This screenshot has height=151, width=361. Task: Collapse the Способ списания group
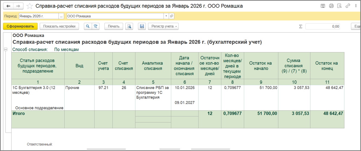[x=5, y=49]
